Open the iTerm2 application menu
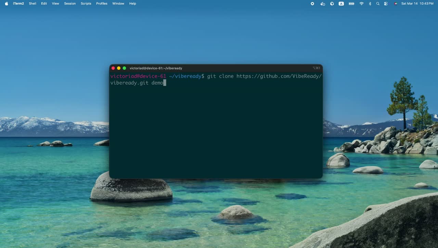Image resolution: width=438 pixels, height=248 pixels. pyautogui.click(x=18, y=3)
